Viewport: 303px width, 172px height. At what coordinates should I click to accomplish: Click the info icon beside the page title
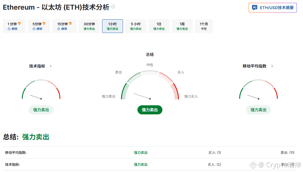point(113,7)
